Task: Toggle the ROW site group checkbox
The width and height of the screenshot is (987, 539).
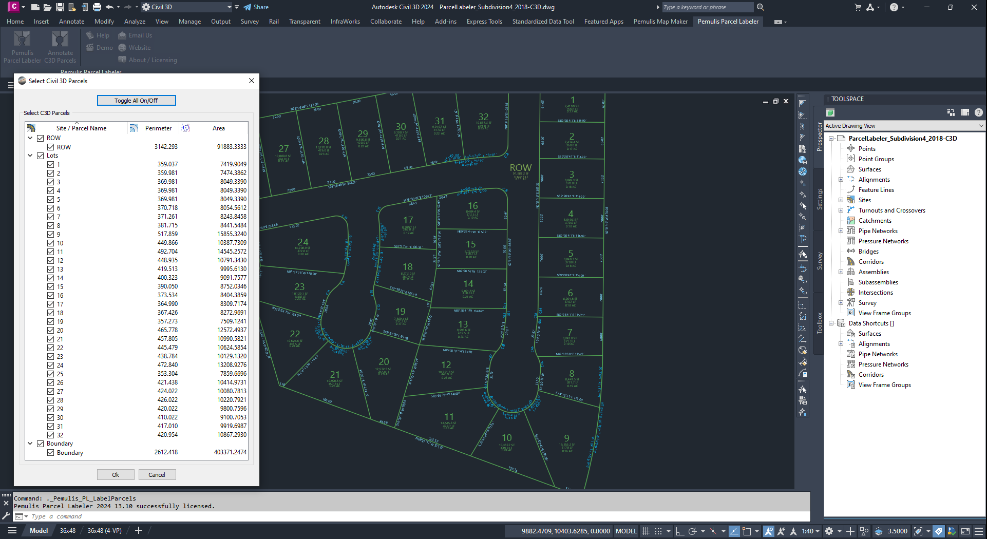Action: [41, 138]
